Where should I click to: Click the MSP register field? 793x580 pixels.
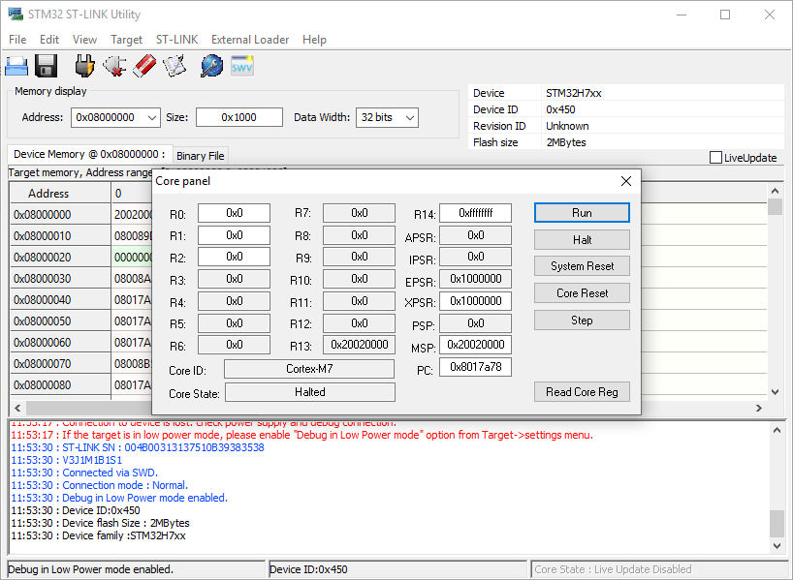(x=475, y=345)
